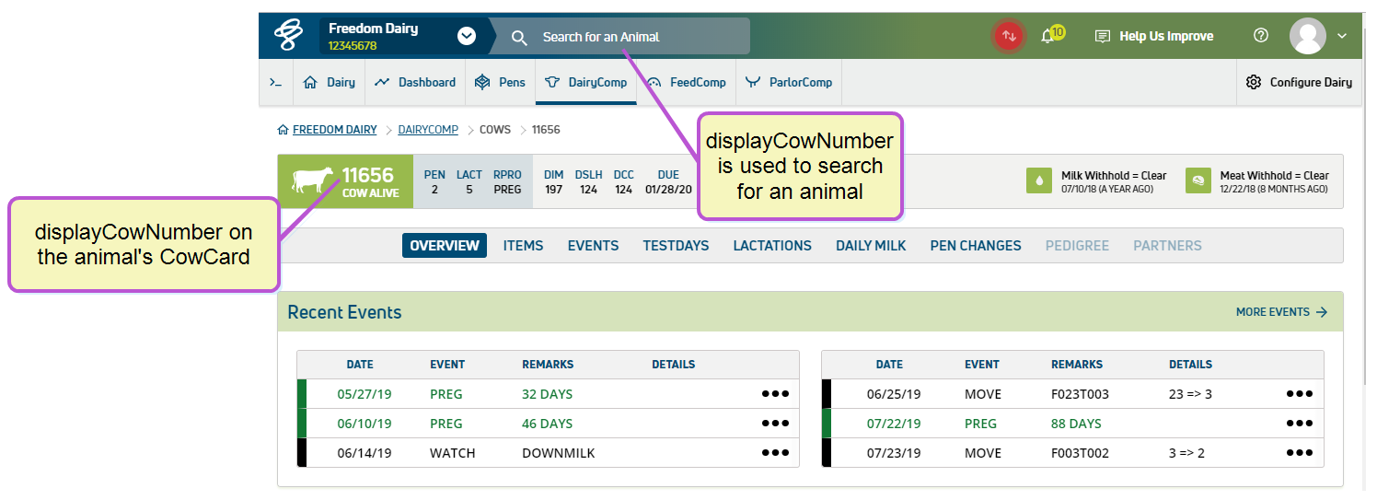Select the LACTATIONS tab
This screenshot has height=500, width=1377.
[772, 246]
